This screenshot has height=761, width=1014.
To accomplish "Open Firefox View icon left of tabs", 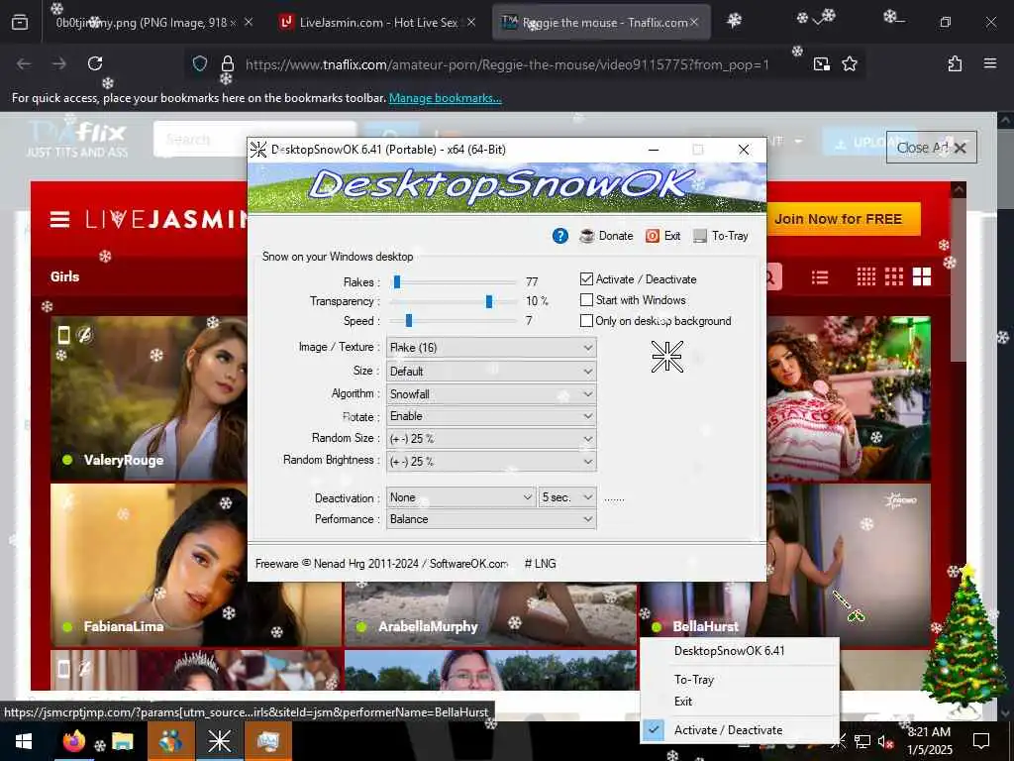I will coord(20,22).
